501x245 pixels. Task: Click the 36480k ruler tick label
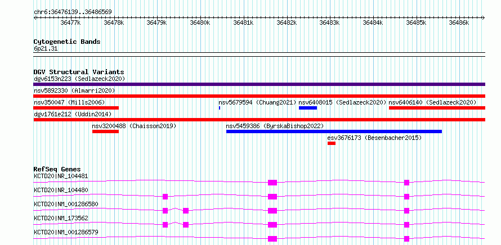200,22
